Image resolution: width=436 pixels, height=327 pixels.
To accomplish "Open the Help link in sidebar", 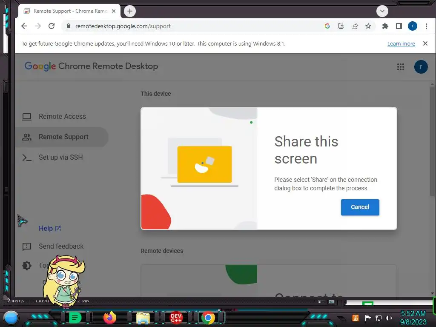I will [x=49, y=228].
